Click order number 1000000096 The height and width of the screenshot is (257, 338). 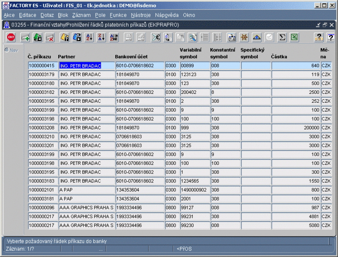(43, 207)
